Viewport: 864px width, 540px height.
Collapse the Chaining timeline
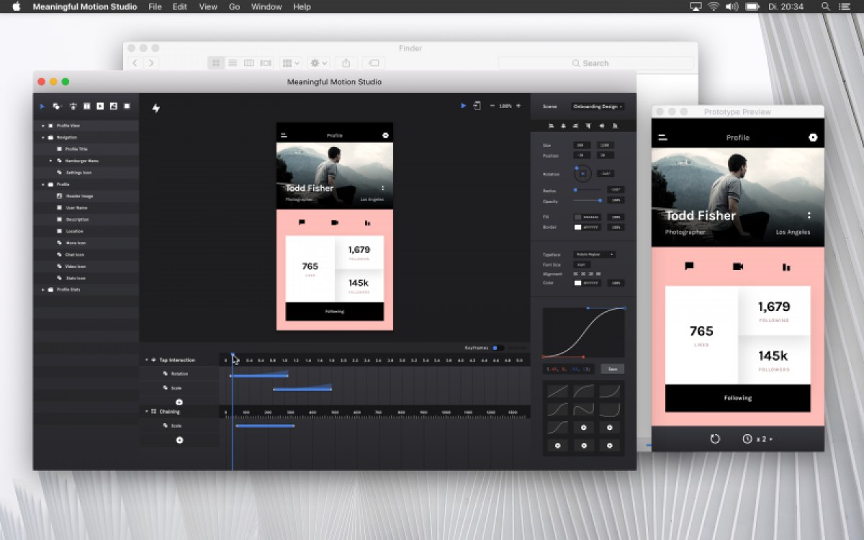pyautogui.click(x=146, y=412)
